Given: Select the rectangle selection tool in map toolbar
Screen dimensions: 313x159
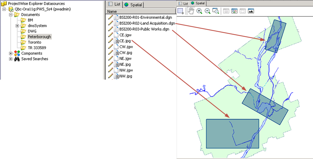Looking at the screenshot, I should pyautogui.click(x=181, y=11).
